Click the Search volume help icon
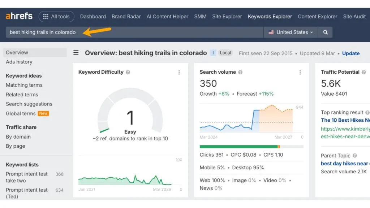The image size is (370, 208). (x=240, y=72)
